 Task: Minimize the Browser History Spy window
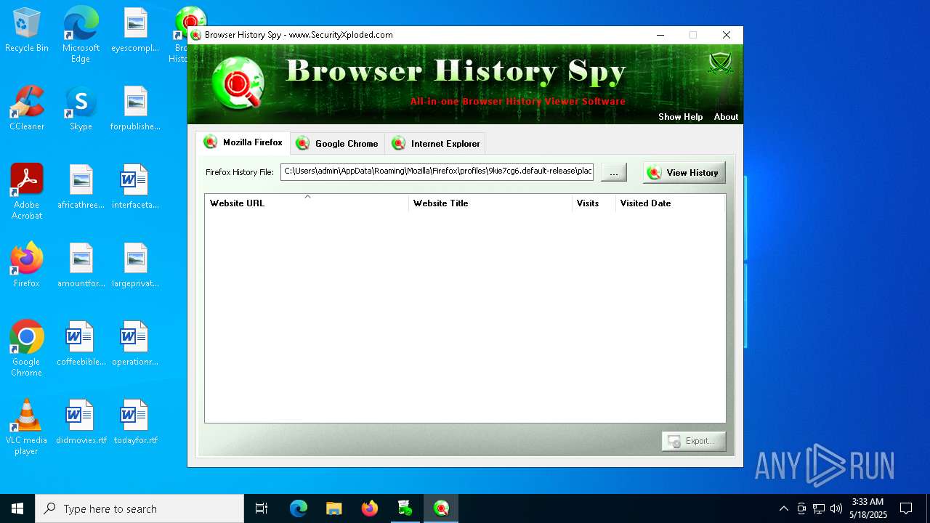(x=660, y=35)
